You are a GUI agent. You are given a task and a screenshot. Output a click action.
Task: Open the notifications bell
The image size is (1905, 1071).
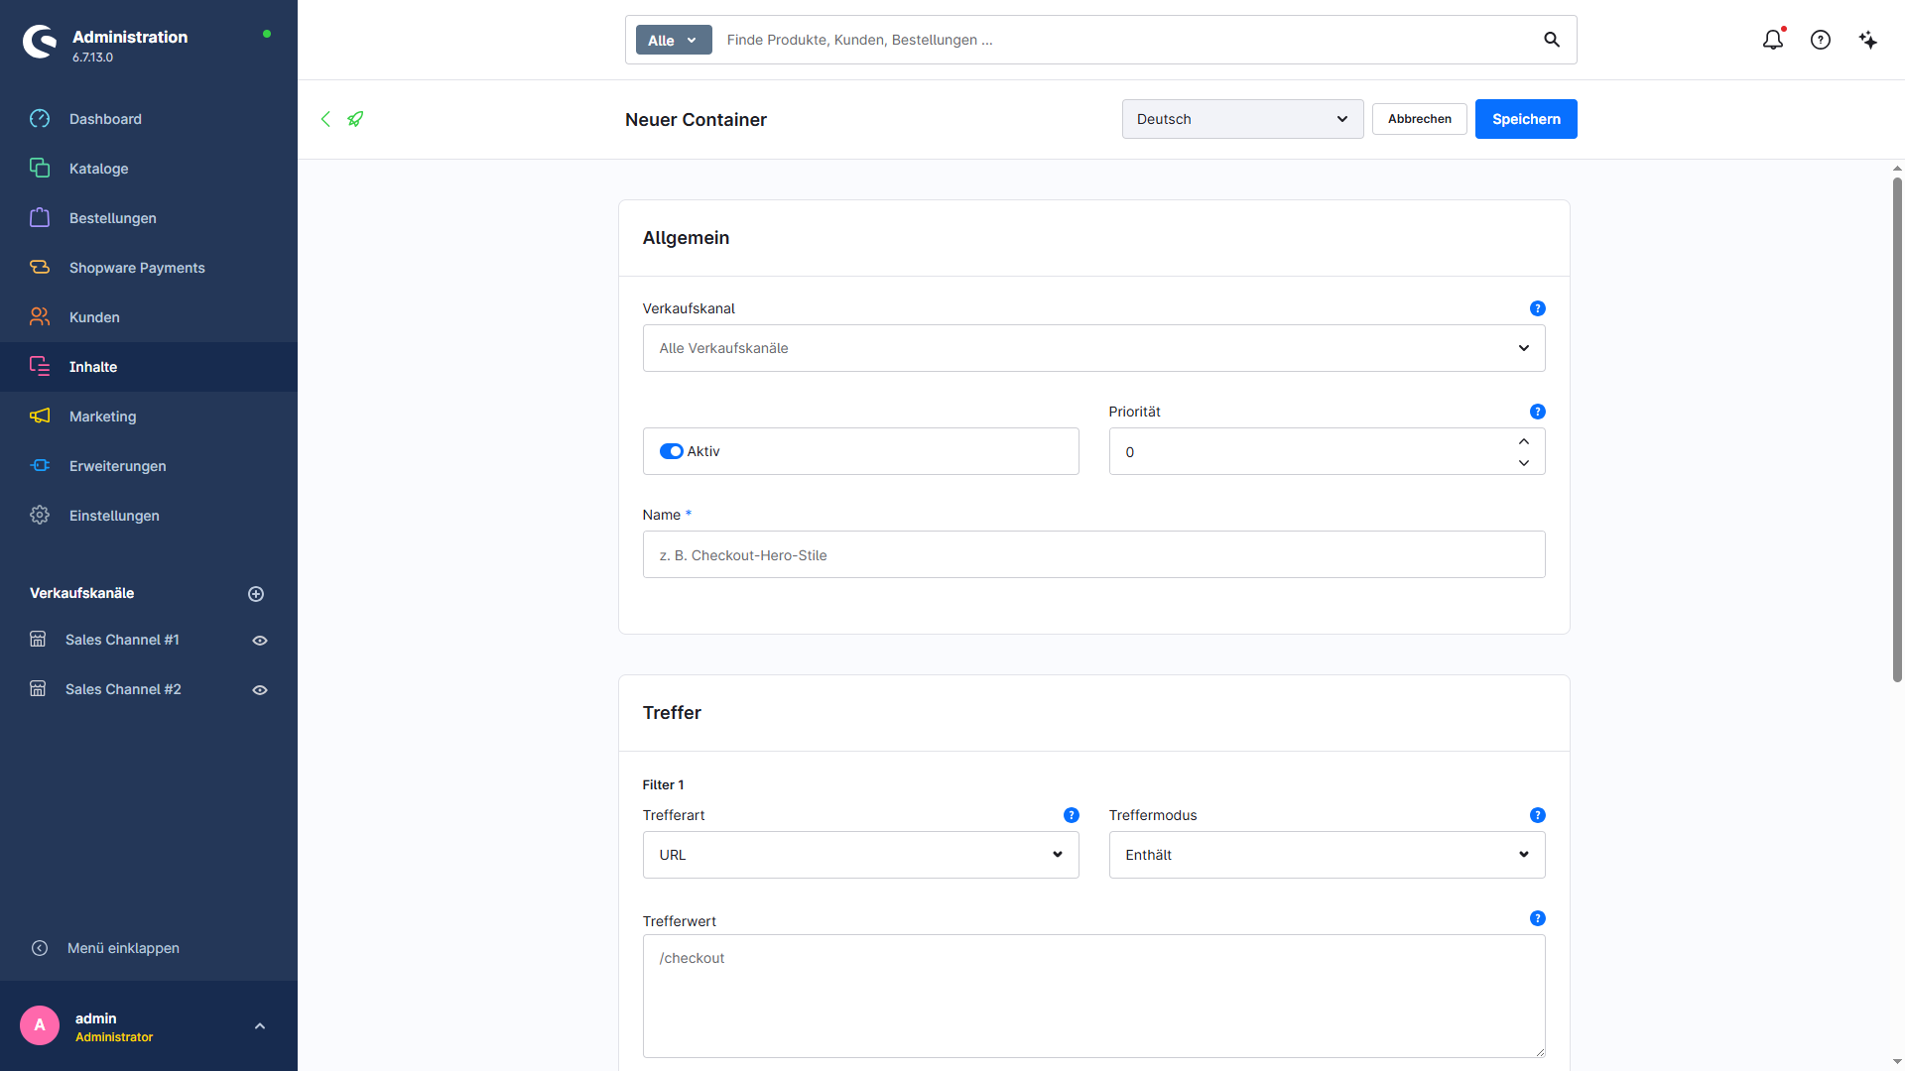(x=1773, y=40)
